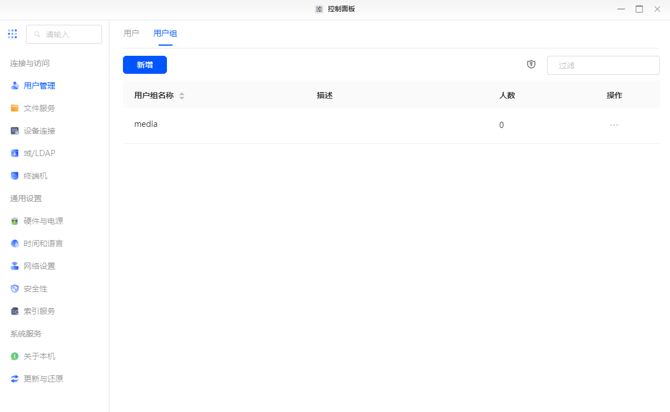670x412 pixels.
Task: Click the 描述 column header
Action: pos(325,96)
